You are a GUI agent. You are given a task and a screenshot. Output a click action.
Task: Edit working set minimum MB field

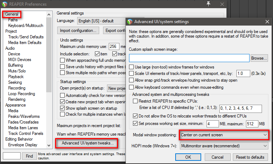(213, 124)
